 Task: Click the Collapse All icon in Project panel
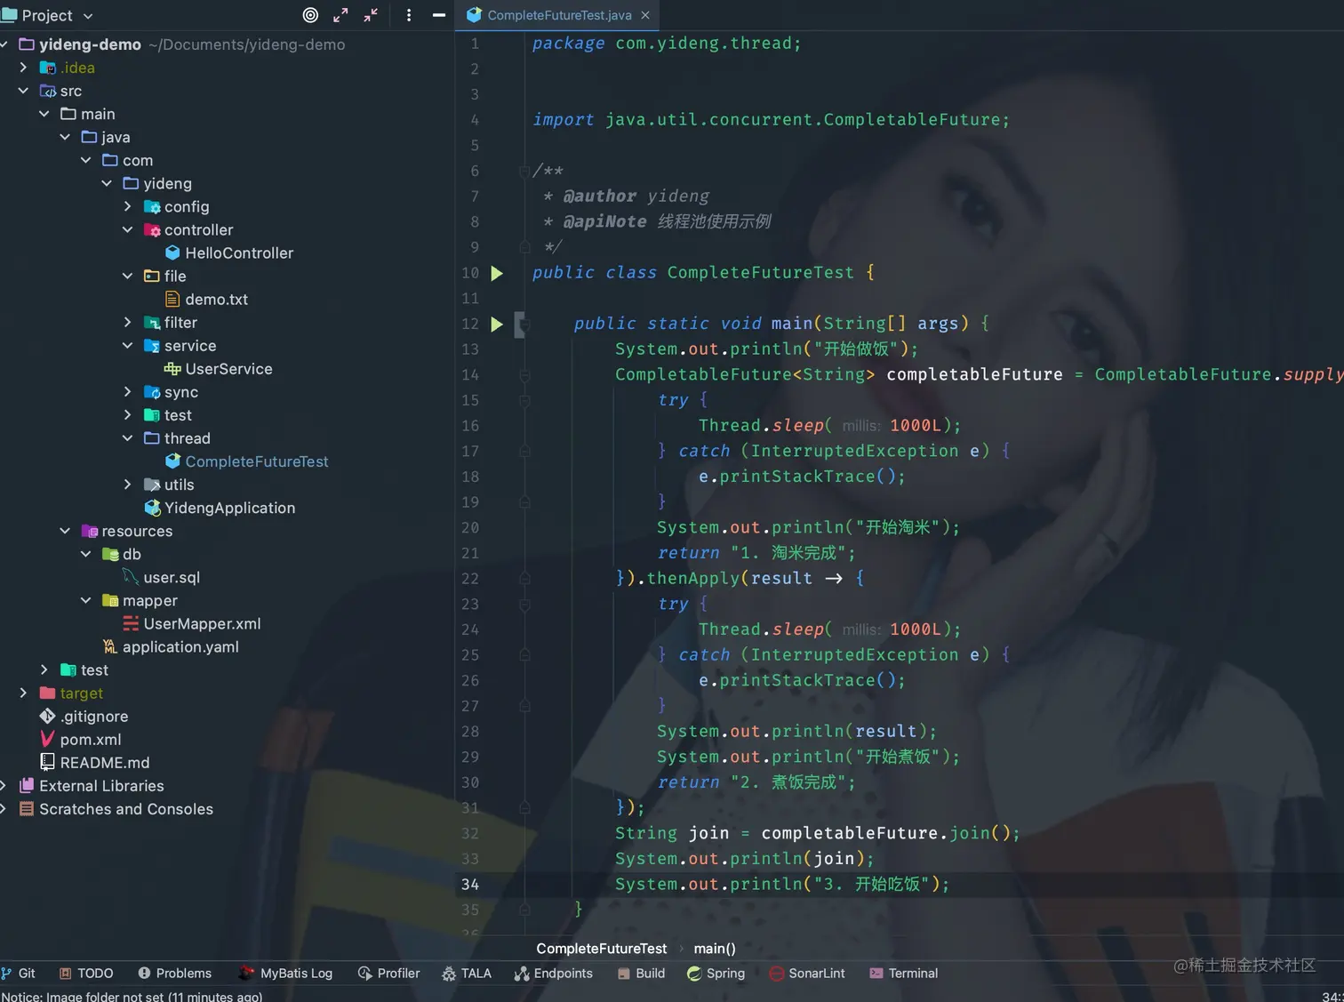(371, 15)
